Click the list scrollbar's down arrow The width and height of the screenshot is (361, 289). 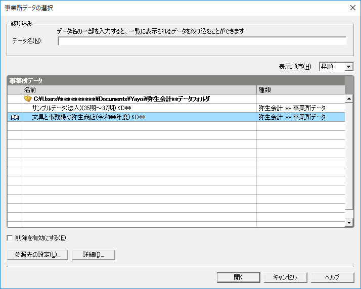(x=349, y=222)
